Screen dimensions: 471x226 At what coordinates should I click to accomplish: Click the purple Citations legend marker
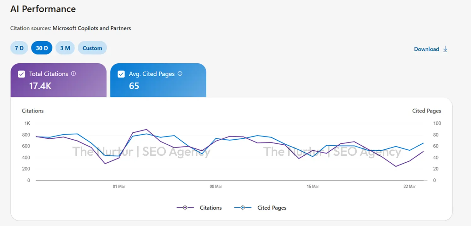pyautogui.click(x=185, y=207)
